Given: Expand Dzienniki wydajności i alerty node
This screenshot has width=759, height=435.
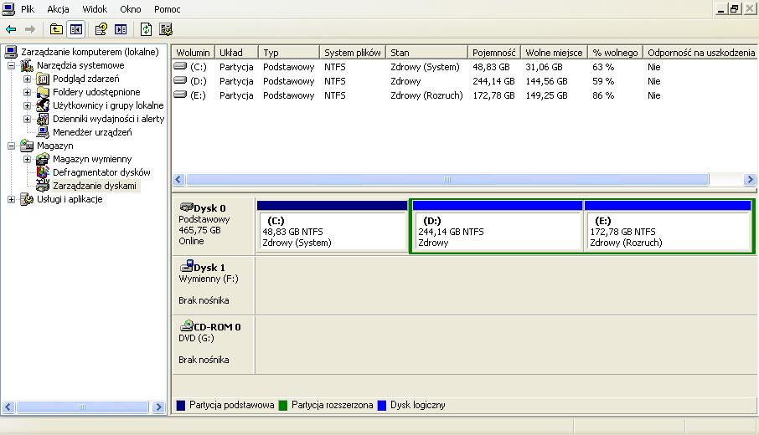Looking at the screenshot, I should [x=27, y=119].
